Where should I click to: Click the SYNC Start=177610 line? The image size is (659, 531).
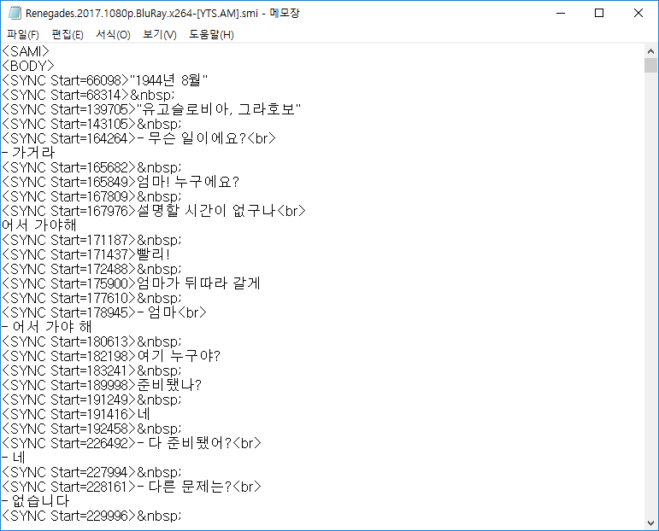(91, 298)
